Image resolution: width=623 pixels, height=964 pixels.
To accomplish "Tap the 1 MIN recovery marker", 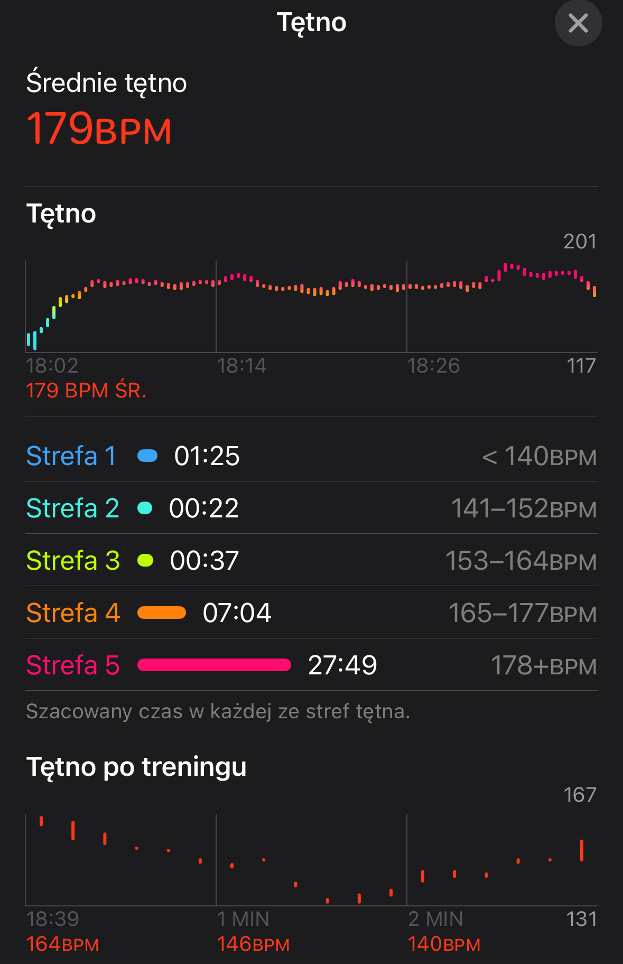I will (243, 919).
